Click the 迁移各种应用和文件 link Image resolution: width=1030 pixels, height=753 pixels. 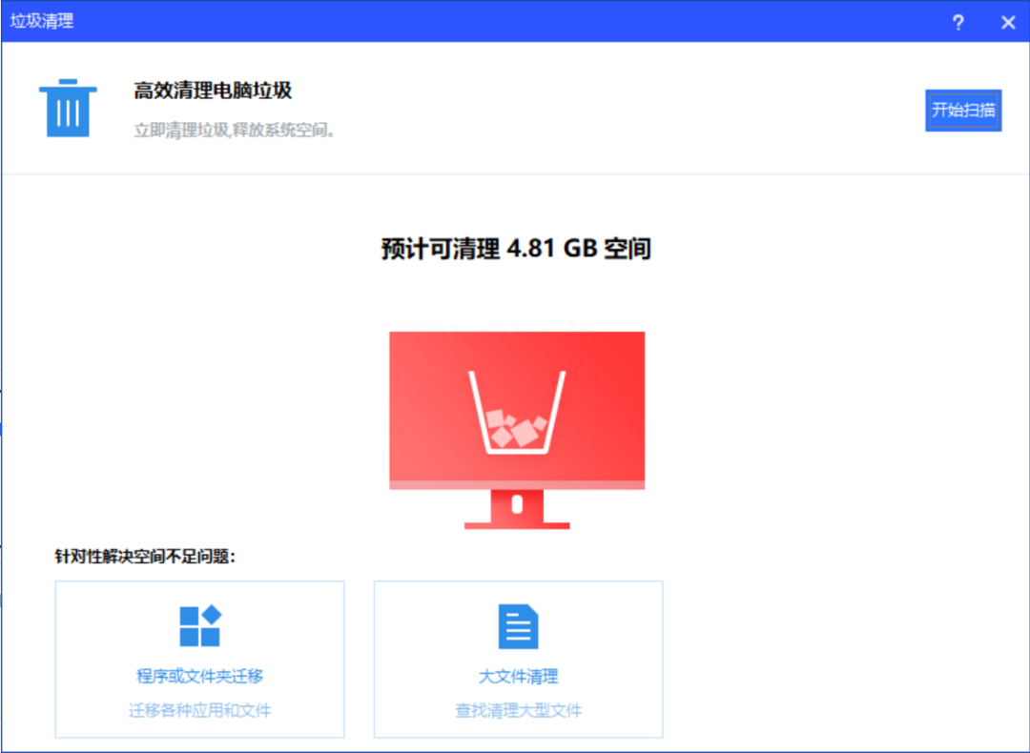(197, 711)
